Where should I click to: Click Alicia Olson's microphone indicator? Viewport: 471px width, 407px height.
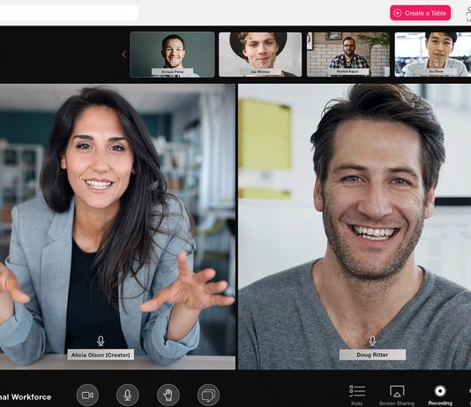101,341
